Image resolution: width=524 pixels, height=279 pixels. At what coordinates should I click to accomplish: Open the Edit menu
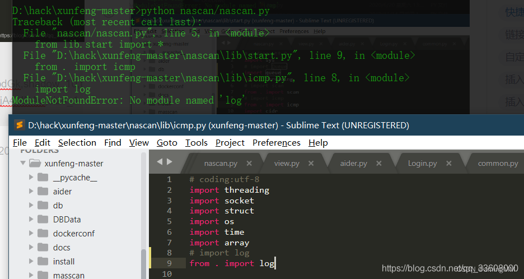[x=43, y=143]
